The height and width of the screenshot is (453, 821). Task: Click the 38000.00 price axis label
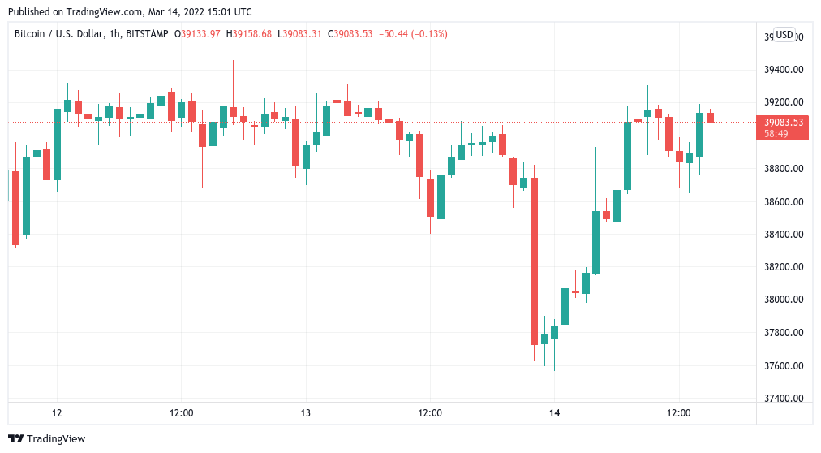click(x=784, y=300)
